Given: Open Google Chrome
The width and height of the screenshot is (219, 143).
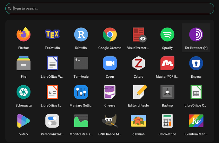Looking at the screenshot, I should pyautogui.click(x=110, y=34).
